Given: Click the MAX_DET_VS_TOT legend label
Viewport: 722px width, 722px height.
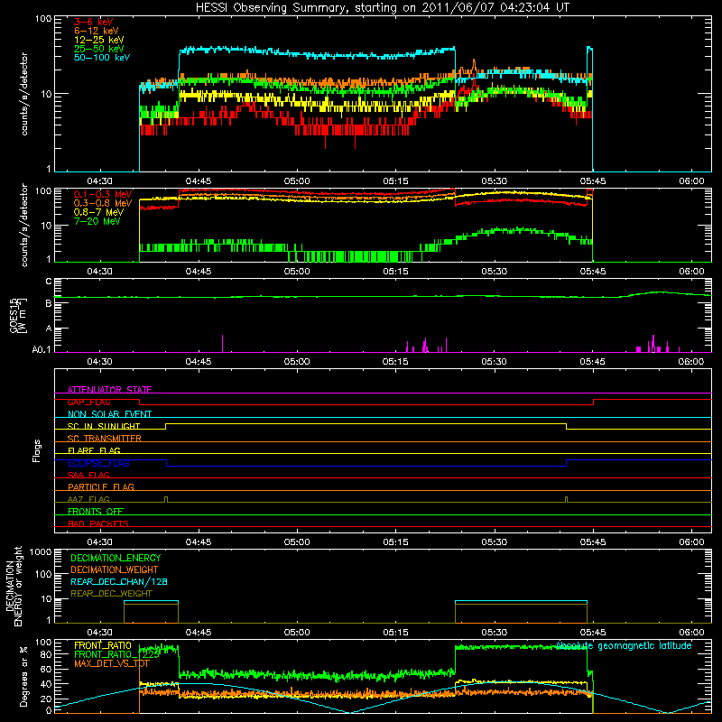Looking at the screenshot, I should tap(111, 664).
